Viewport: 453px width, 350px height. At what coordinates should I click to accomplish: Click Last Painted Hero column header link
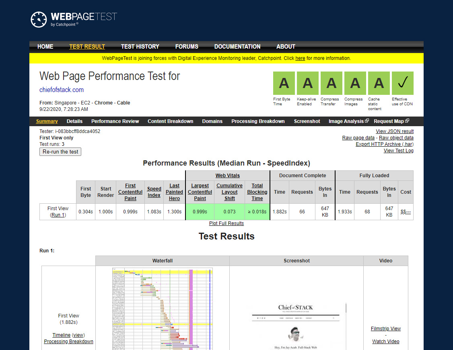click(x=174, y=192)
